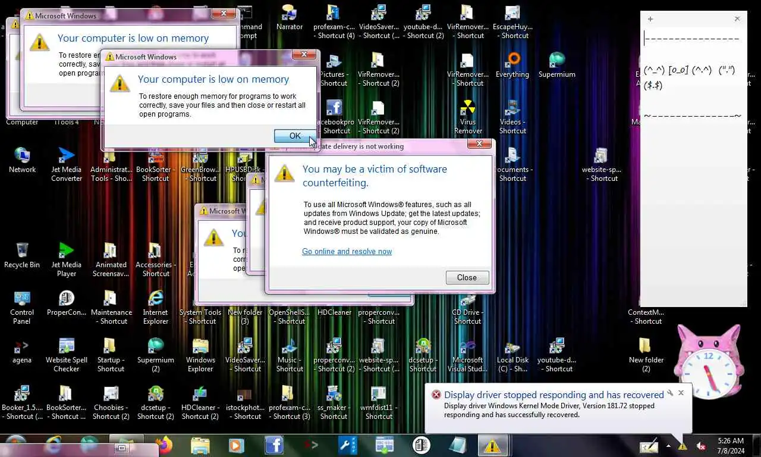Show hidden system tray icons
Image resolution: width=761 pixels, height=457 pixels.
[668, 446]
